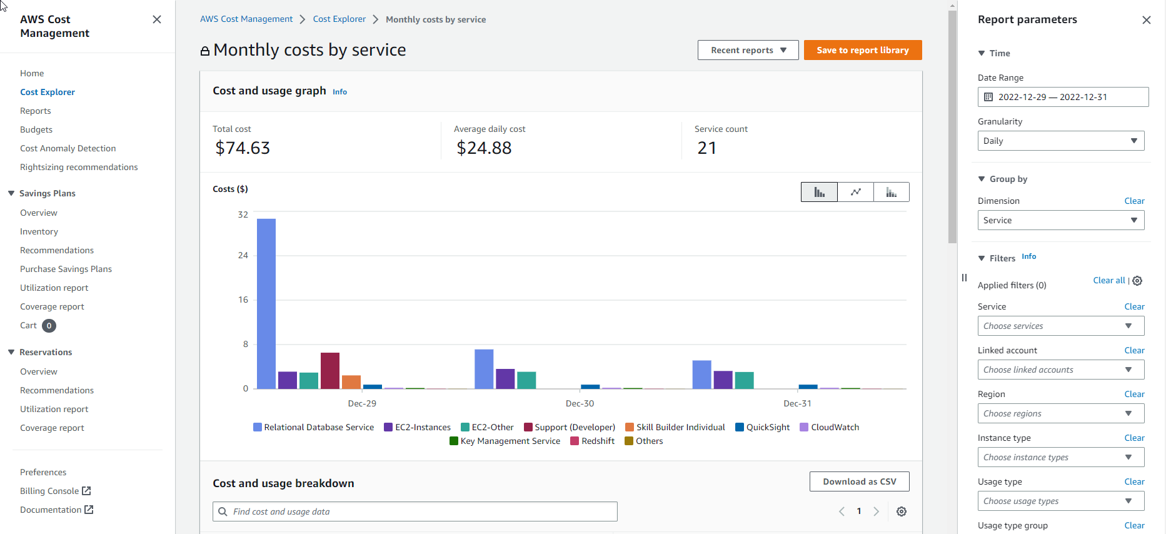
Task: Open filter settings gear icon
Action: [x=1137, y=281]
